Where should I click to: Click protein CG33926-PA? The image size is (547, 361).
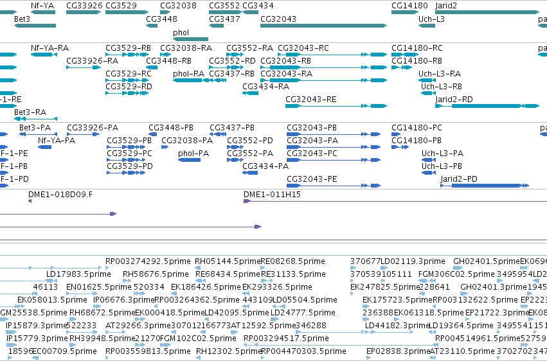coord(93,128)
